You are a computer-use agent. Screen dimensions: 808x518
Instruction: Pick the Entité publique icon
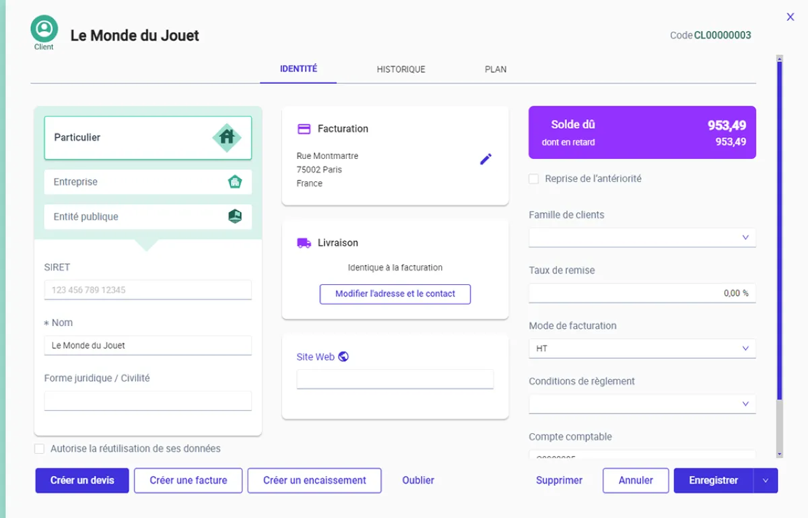(234, 217)
